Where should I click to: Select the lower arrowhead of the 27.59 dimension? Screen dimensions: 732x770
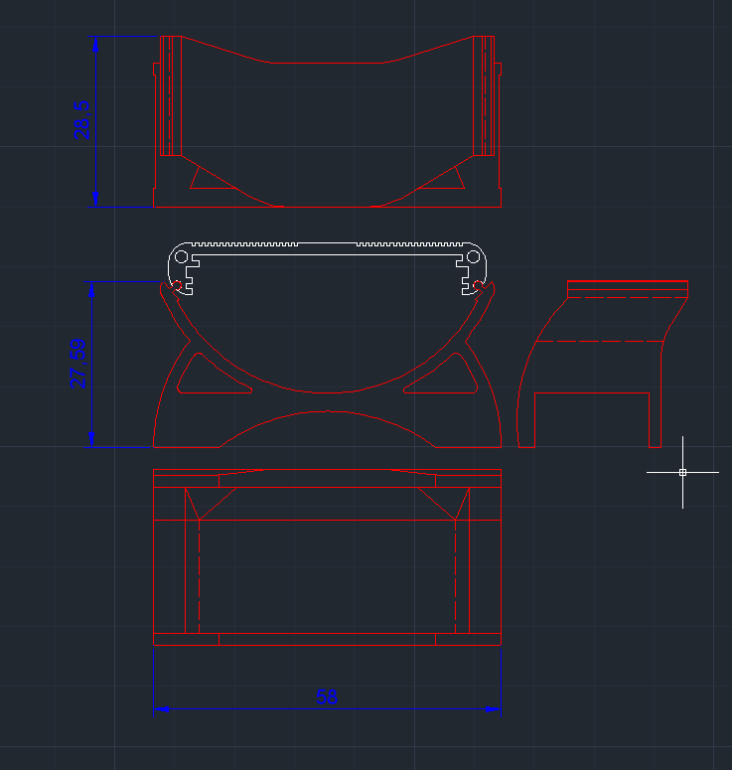pos(91,438)
